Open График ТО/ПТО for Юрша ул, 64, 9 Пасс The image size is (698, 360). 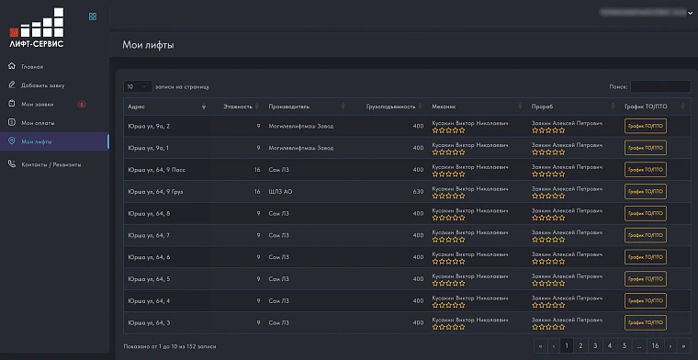click(646, 170)
